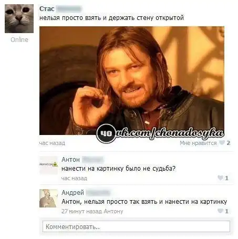Viewport: 238px width, 239px height.
Task: Like Андрей's comment with the heart icon
Action: pyautogui.click(x=220, y=211)
